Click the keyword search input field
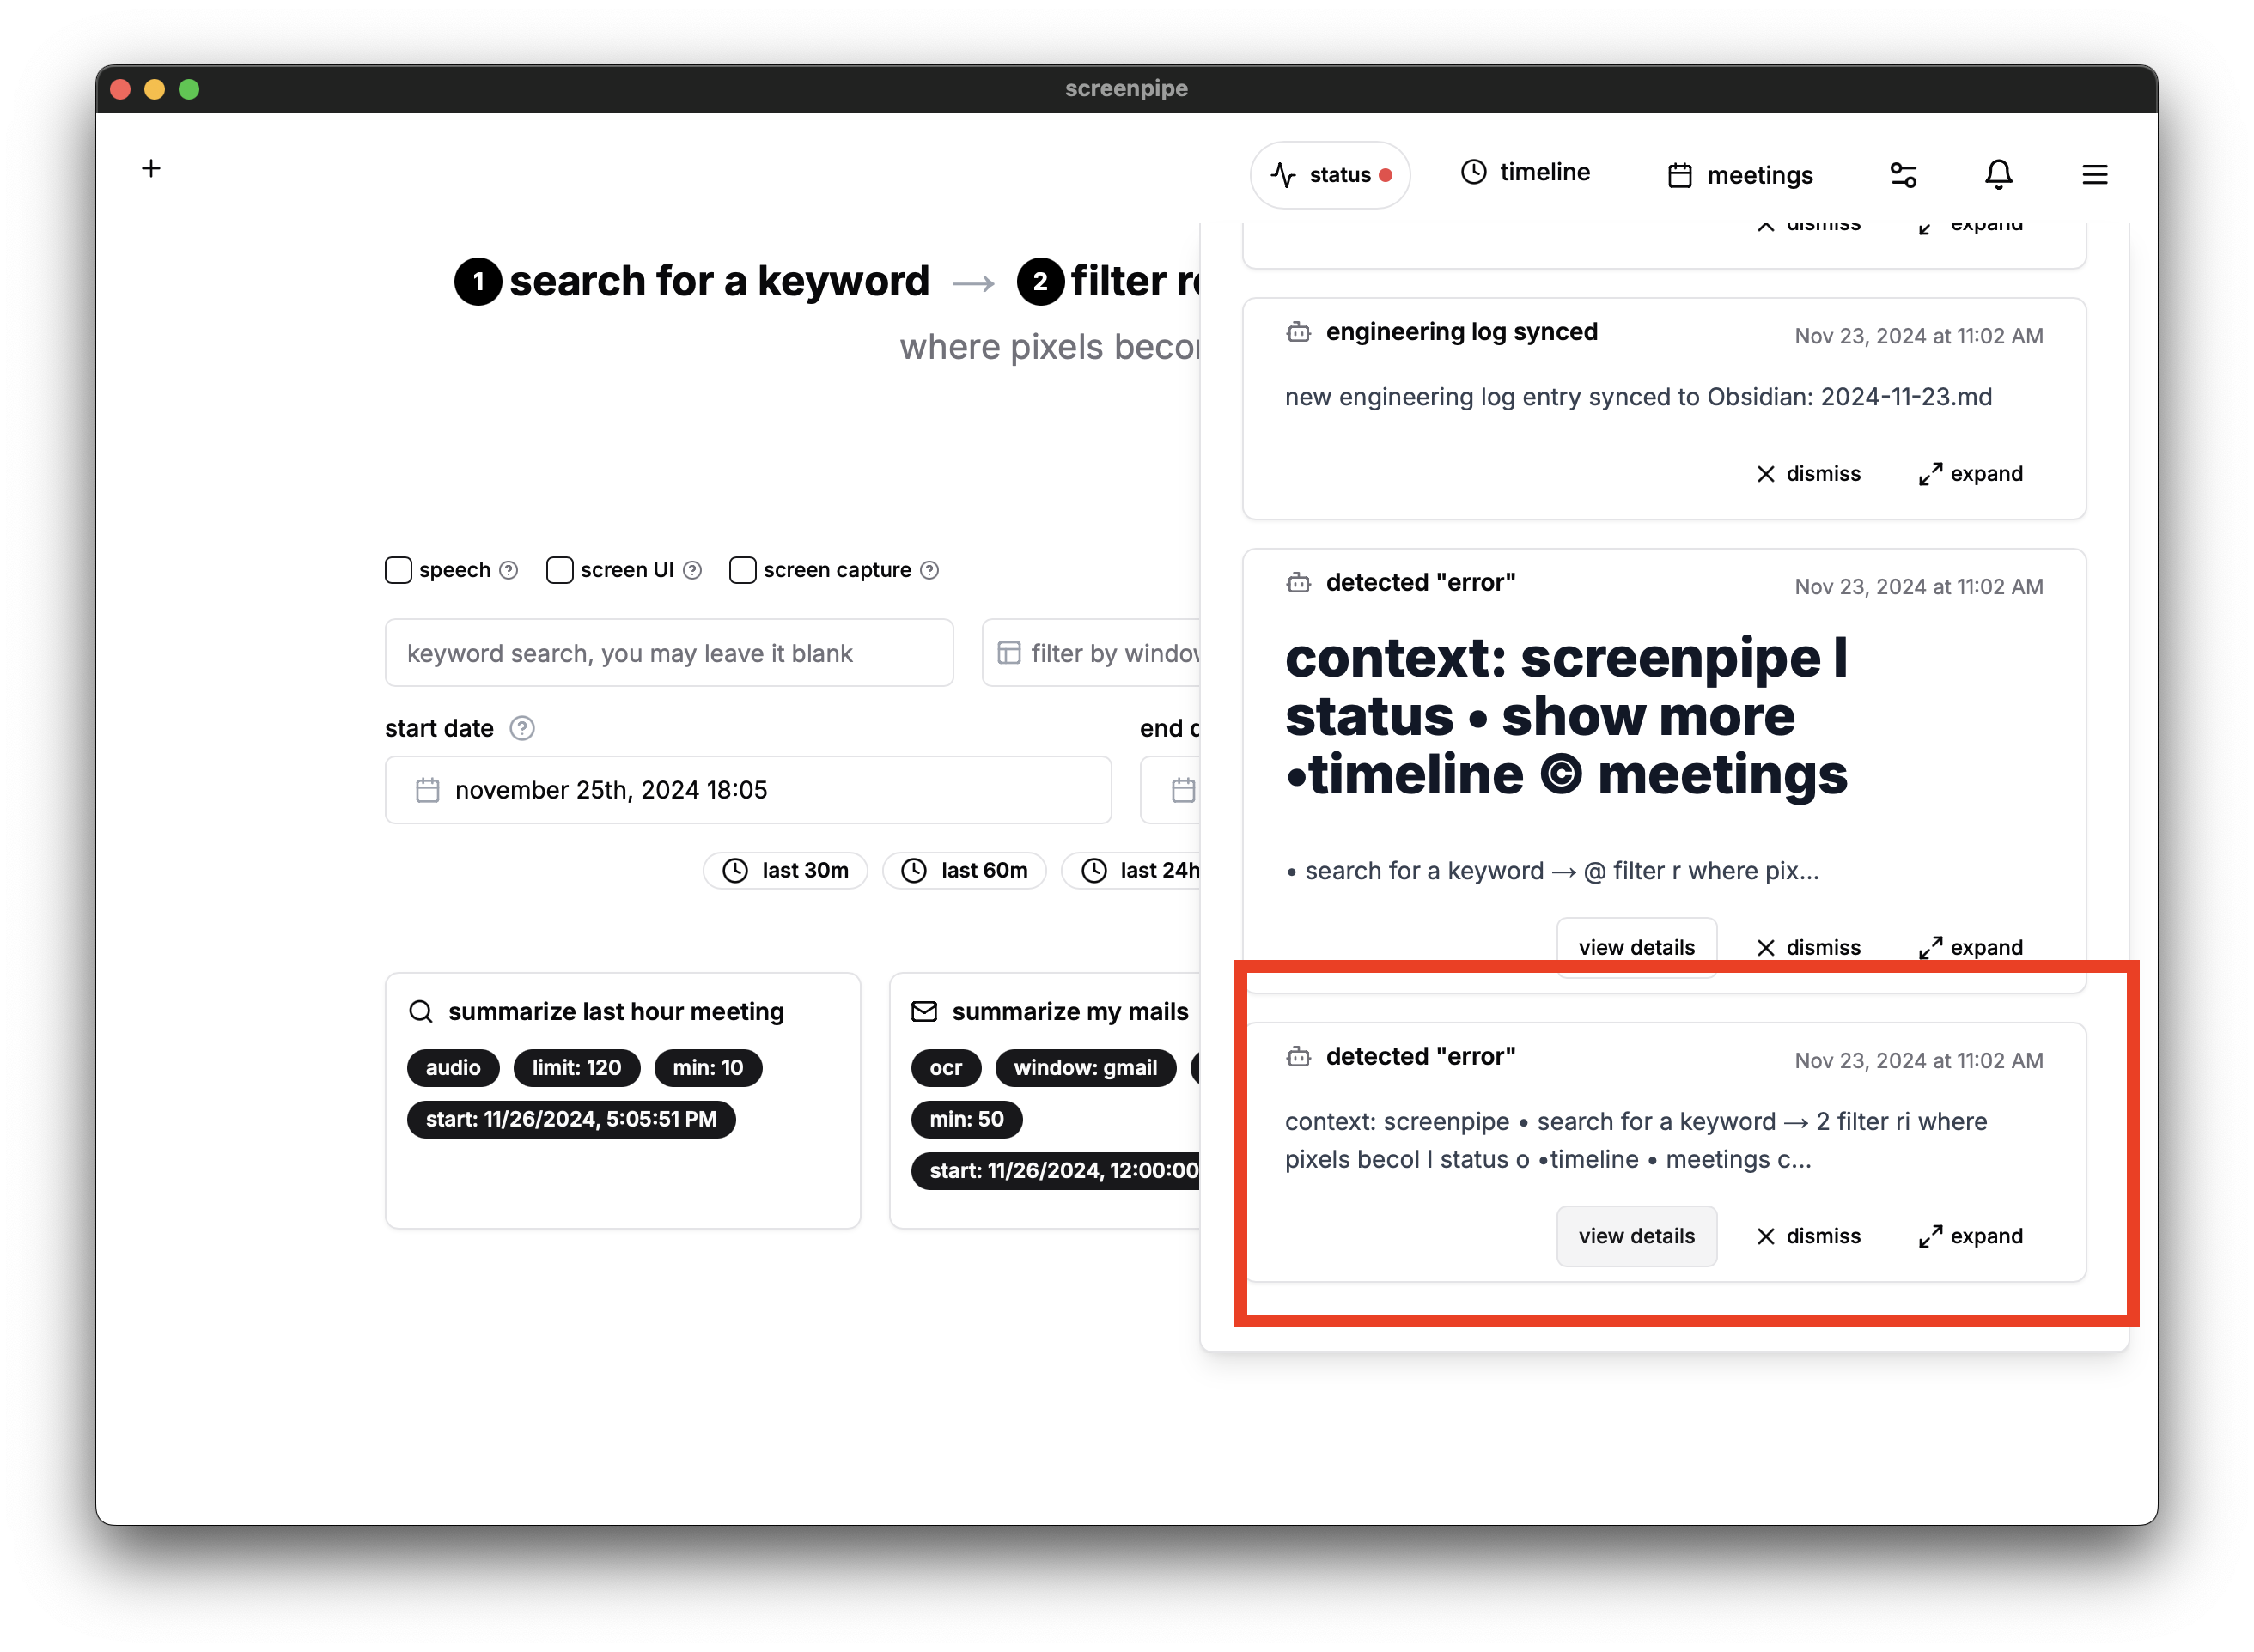The height and width of the screenshot is (1652, 2254). point(670,654)
